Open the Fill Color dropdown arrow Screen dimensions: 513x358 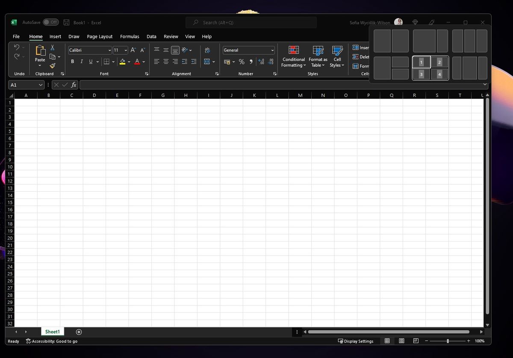pos(128,61)
